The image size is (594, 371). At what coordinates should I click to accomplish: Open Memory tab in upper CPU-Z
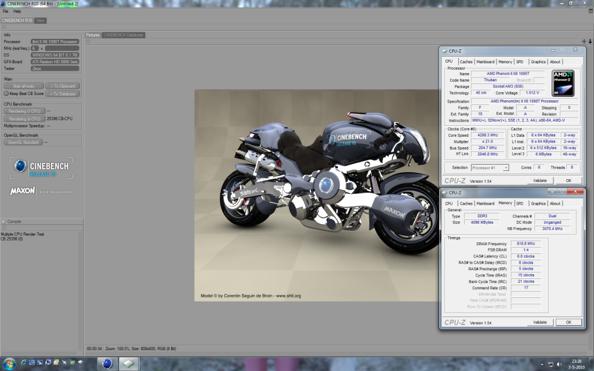pyautogui.click(x=505, y=61)
